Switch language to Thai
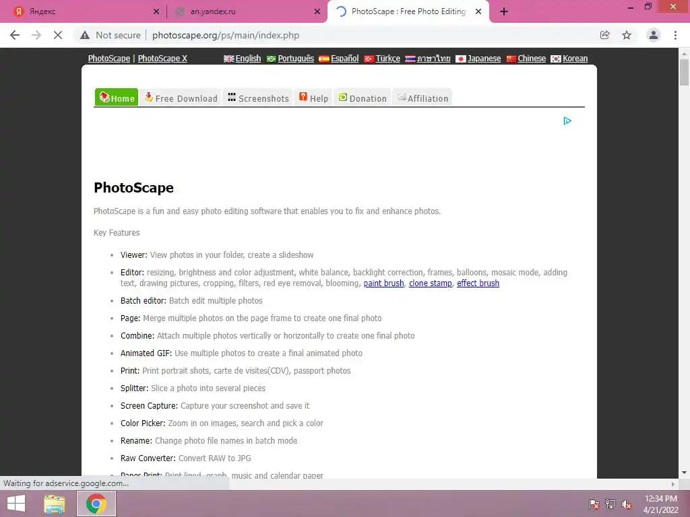This screenshot has height=517, width=690. click(433, 59)
